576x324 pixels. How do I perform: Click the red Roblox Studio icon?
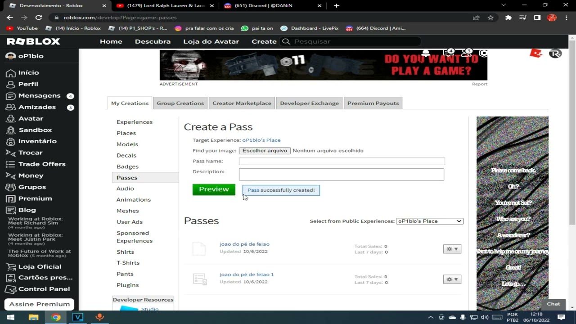pyautogui.click(x=536, y=53)
